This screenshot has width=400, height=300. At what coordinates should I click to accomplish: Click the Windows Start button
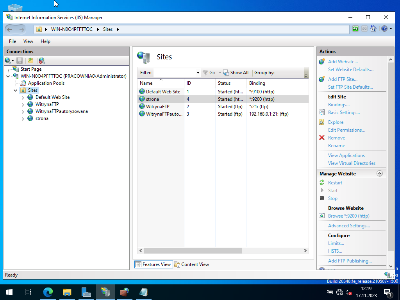(9, 292)
